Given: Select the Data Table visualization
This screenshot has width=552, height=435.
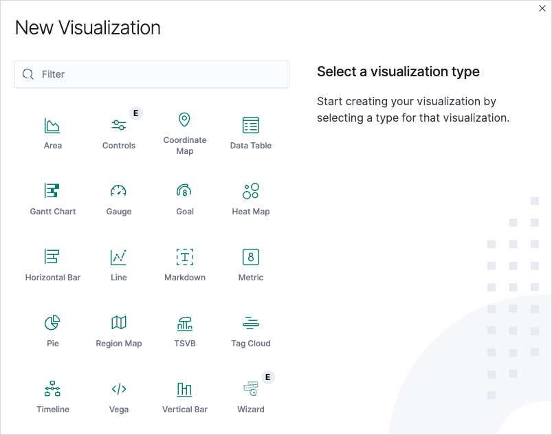Looking at the screenshot, I should click(251, 133).
